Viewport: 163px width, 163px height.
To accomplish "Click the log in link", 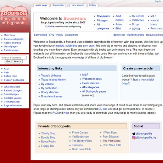I will (x=158, y=1).
